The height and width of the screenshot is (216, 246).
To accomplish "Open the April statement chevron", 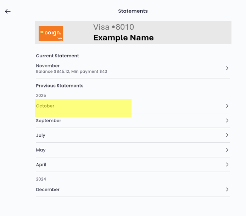I will pyautogui.click(x=227, y=165).
